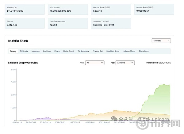The image size is (184, 134).
Task: Click the 24h Transactions card
Action: coord(68,23)
